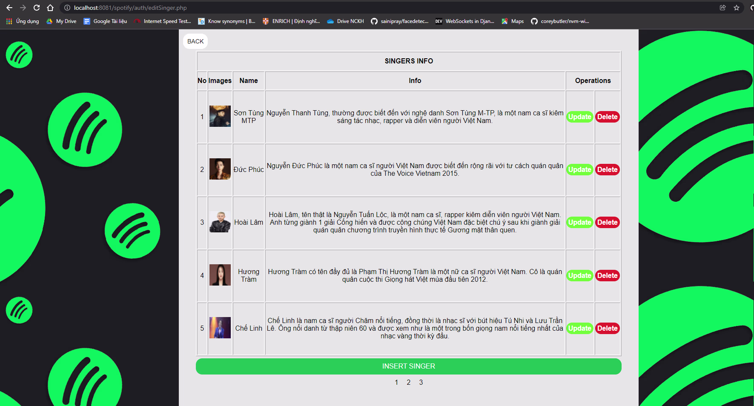
Task: Click info text about Giọng hát Việt 2012
Action: (x=415, y=275)
